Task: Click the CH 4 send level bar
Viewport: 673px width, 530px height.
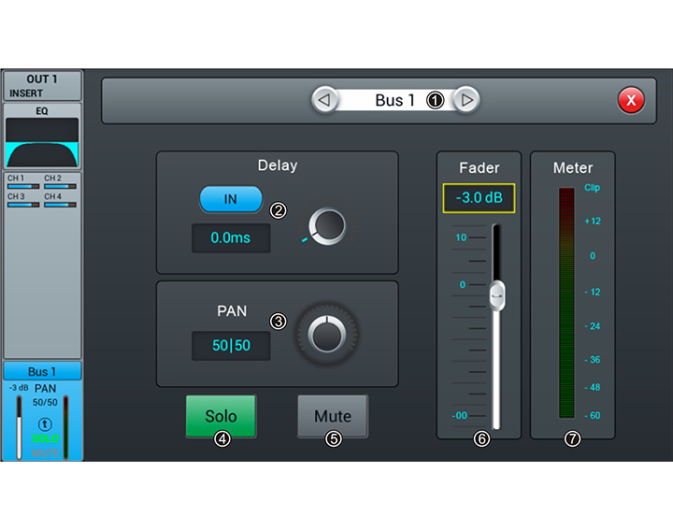Action: (x=60, y=204)
